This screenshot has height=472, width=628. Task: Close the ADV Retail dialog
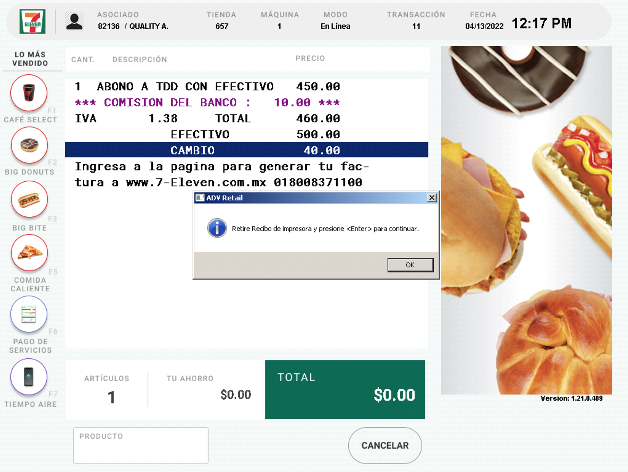tap(432, 198)
